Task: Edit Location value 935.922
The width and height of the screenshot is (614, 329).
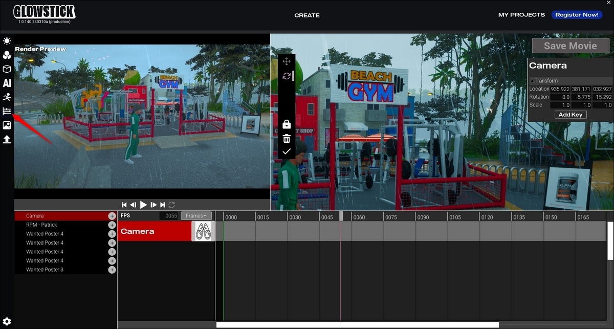Action: click(560, 89)
